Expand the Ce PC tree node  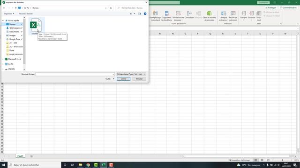[3, 64]
